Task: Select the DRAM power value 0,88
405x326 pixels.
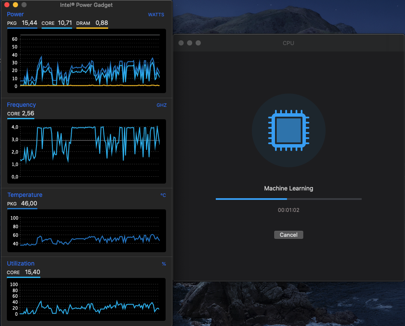Action: 102,23
